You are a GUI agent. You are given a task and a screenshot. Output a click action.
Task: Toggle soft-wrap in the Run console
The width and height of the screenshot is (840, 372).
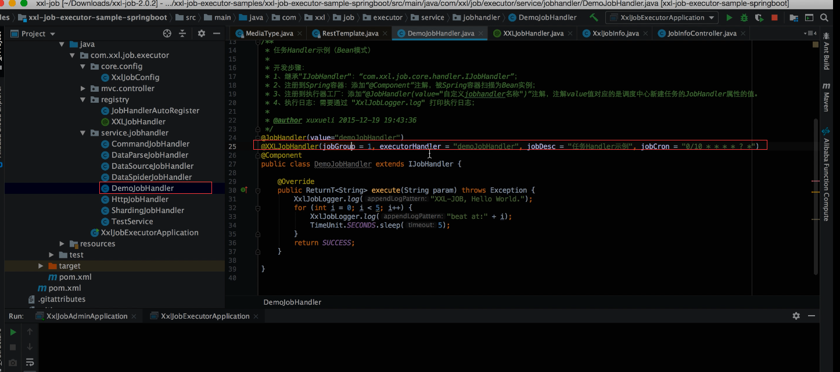coord(30,363)
